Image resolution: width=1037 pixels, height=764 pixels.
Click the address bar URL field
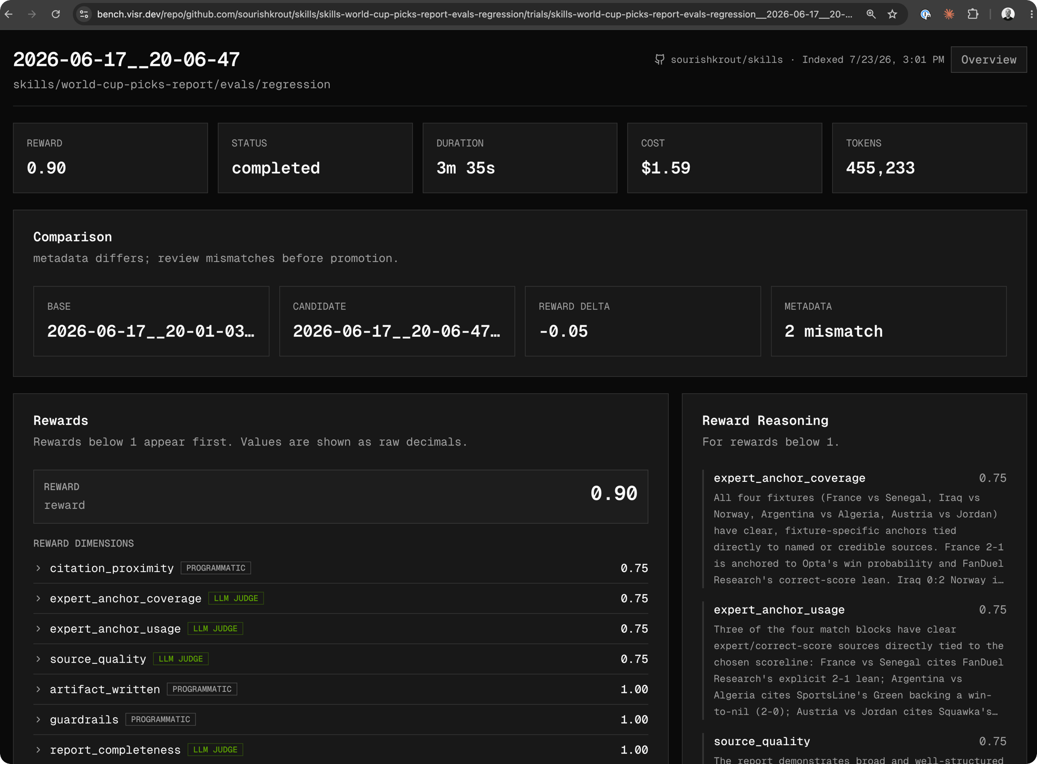(474, 14)
